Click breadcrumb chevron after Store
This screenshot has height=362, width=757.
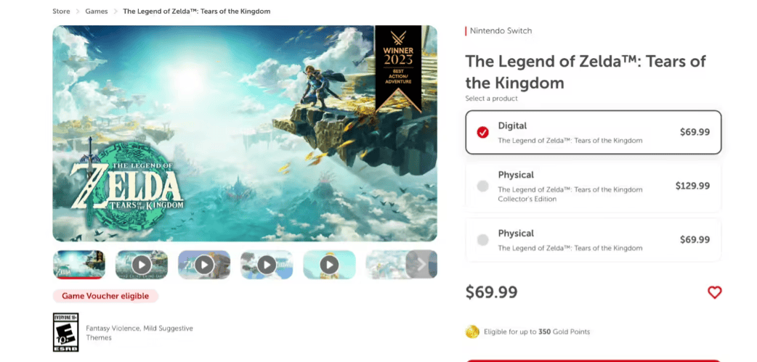click(x=78, y=11)
